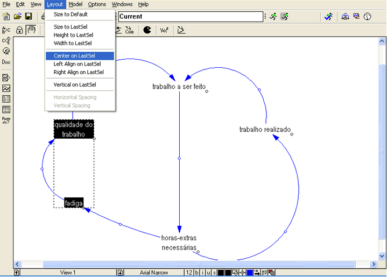Click the Graph analysis tool icon
The width and height of the screenshot is (387, 277).
[6, 88]
